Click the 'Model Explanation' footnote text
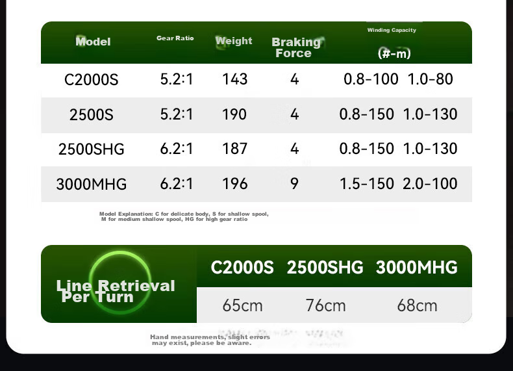513x371 pixels. [184, 216]
